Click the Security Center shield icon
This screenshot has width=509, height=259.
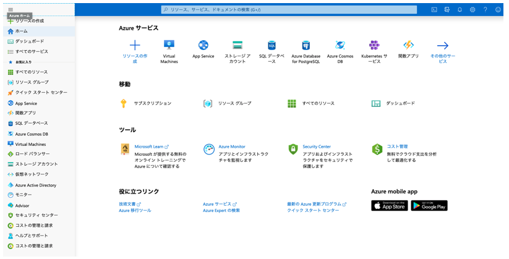pos(293,150)
